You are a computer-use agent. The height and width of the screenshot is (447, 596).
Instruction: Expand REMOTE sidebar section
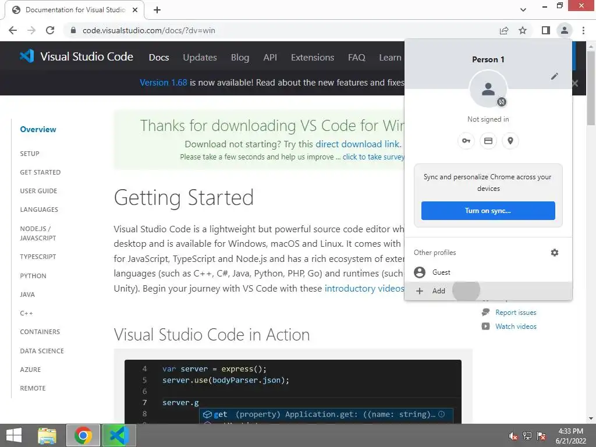pos(33,388)
